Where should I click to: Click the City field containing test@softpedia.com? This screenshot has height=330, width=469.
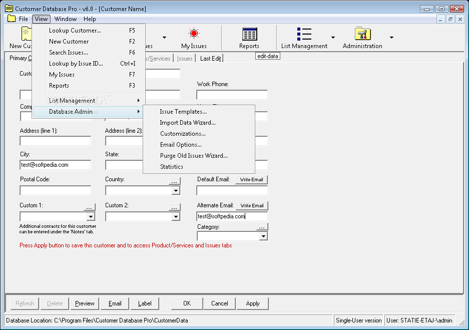pyautogui.click(x=56, y=165)
